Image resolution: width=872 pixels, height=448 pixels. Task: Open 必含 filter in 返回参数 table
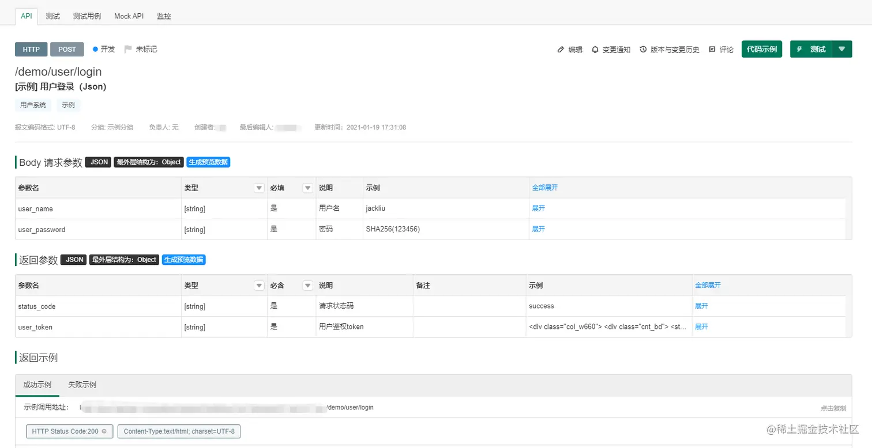pyautogui.click(x=307, y=286)
